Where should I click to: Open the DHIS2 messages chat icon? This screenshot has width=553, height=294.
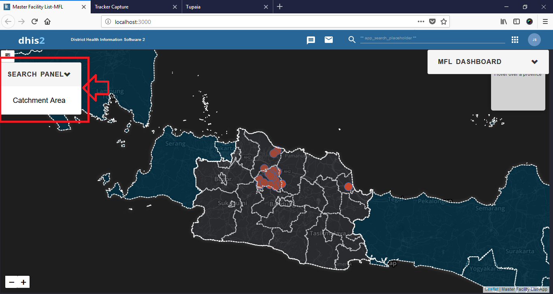coord(311,40)
